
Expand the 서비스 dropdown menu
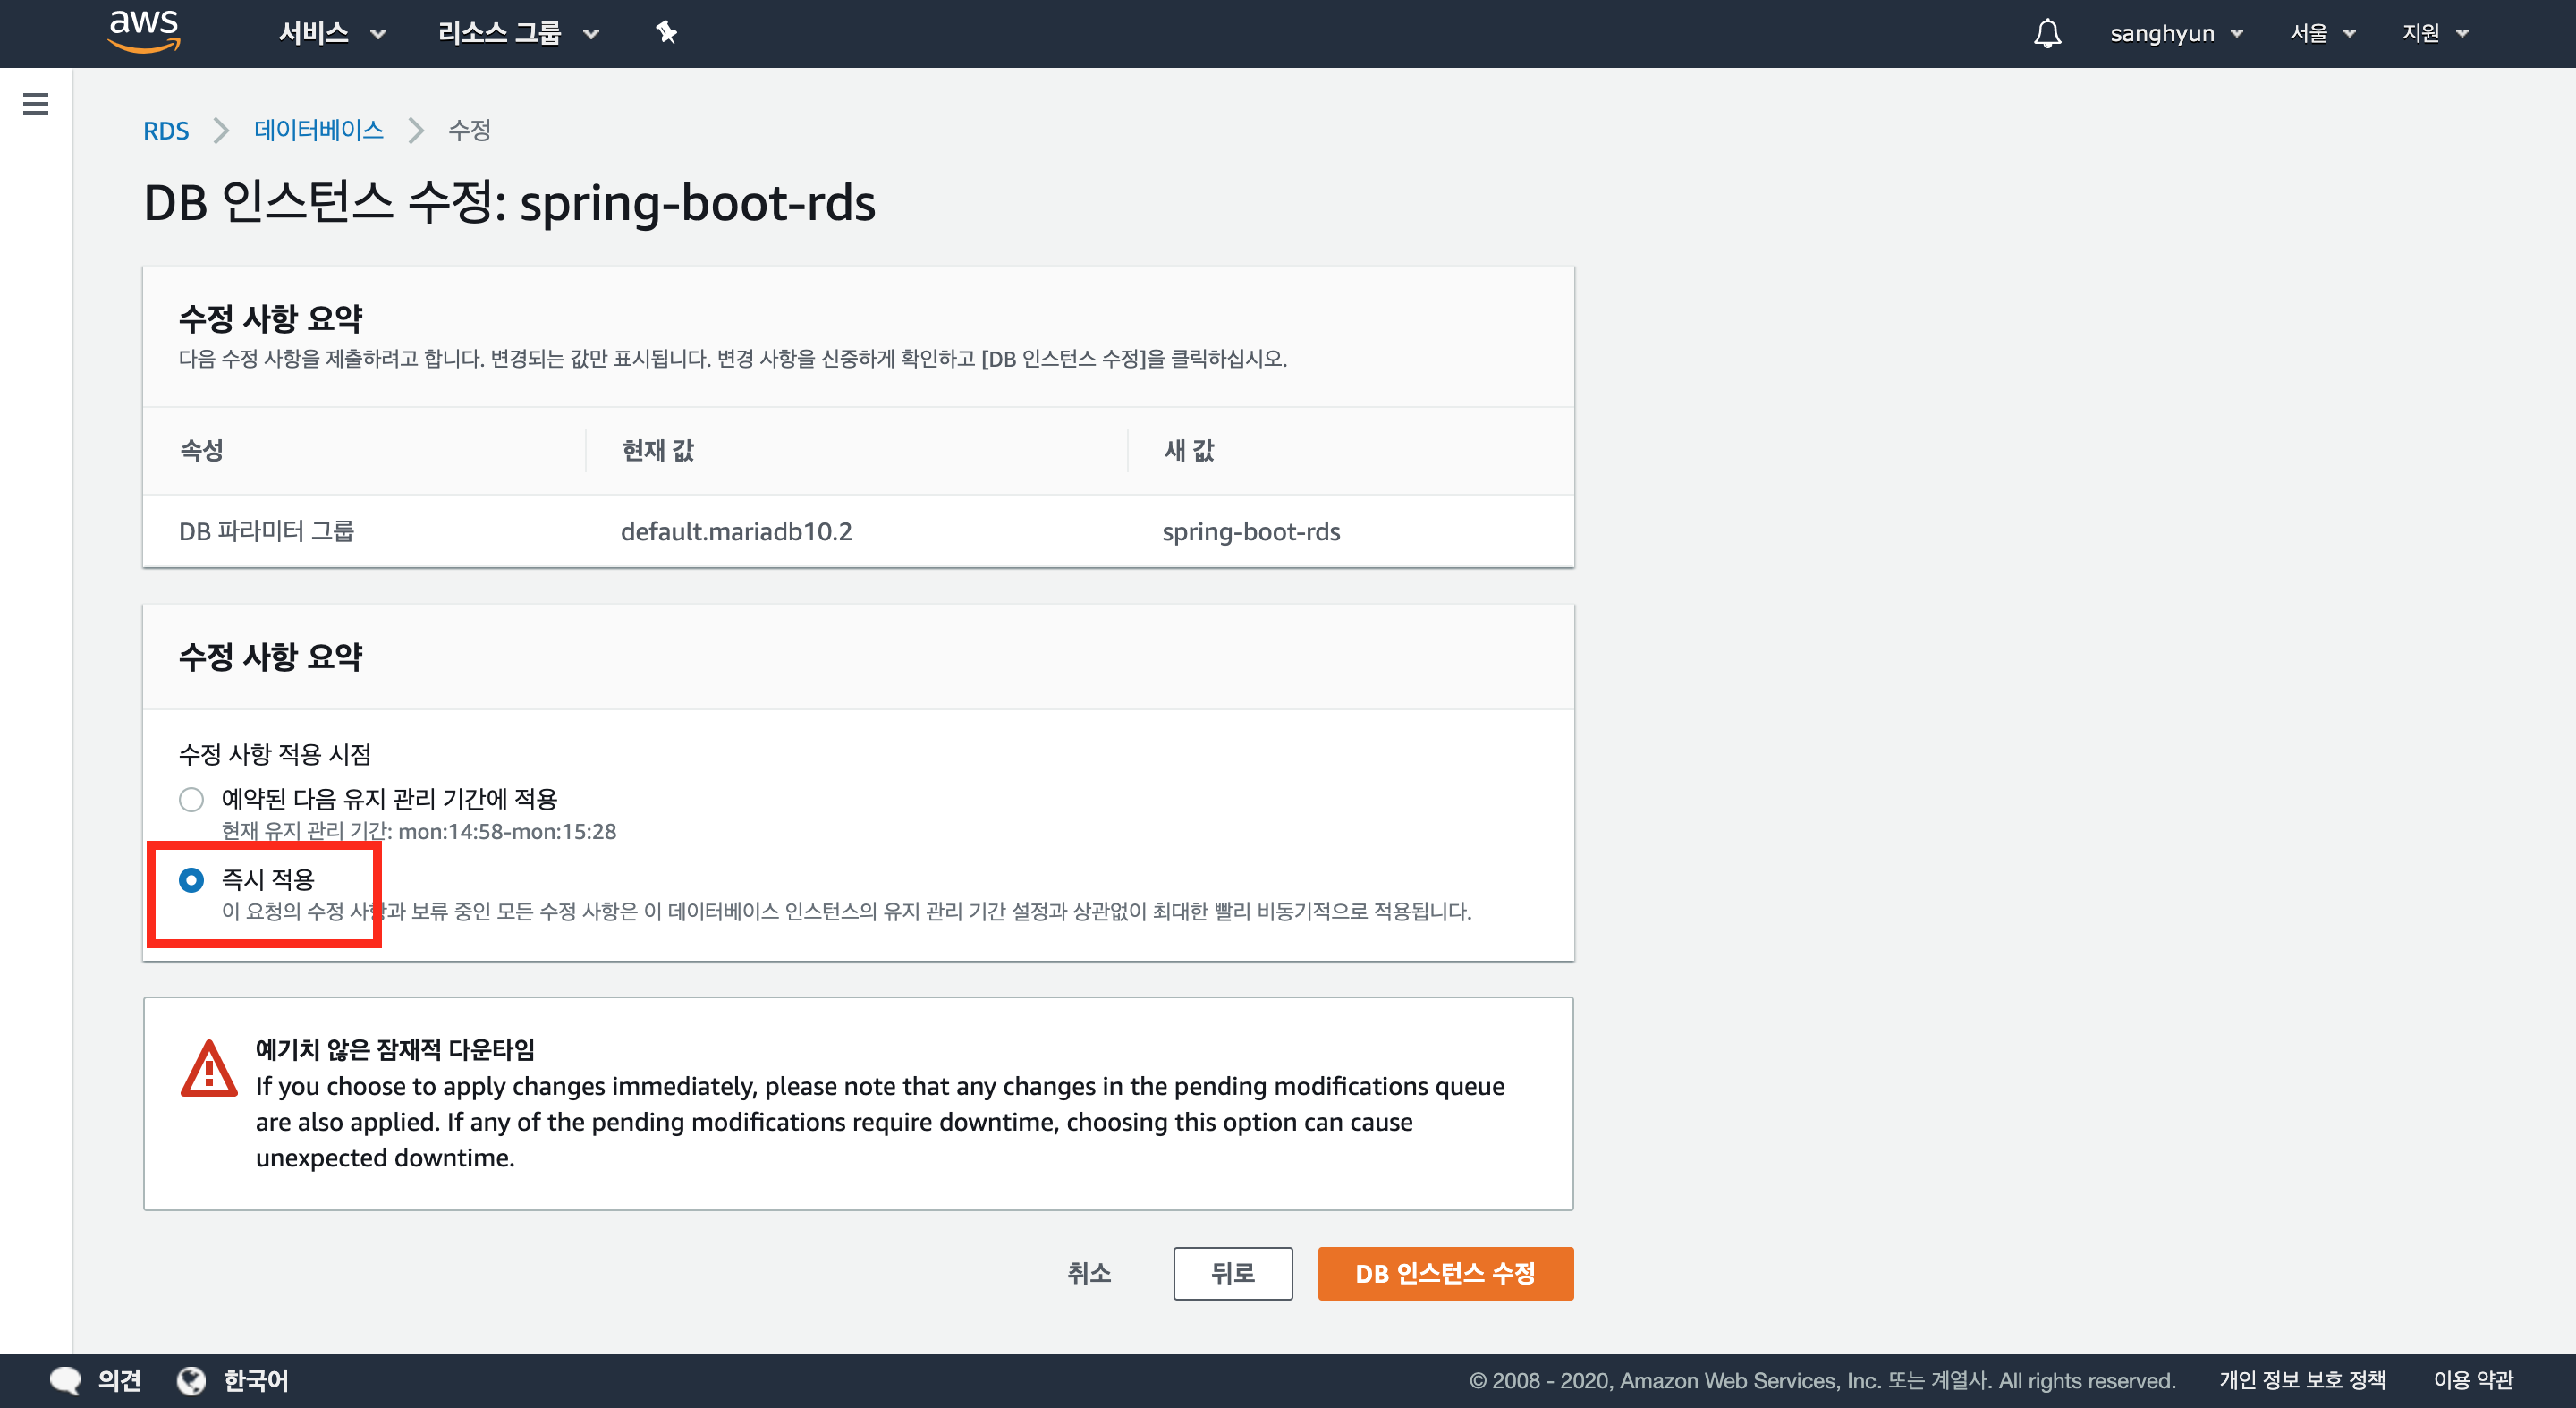331,33
